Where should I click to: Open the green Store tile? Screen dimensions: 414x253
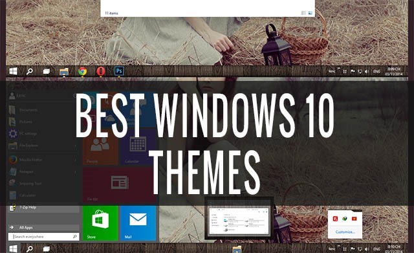(x=100, y=223)
